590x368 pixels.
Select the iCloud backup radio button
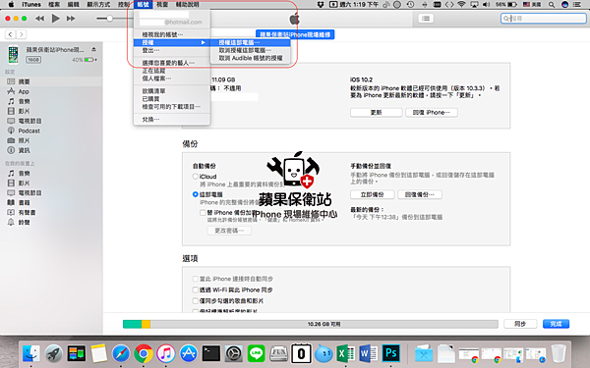[x=195, y=176]
